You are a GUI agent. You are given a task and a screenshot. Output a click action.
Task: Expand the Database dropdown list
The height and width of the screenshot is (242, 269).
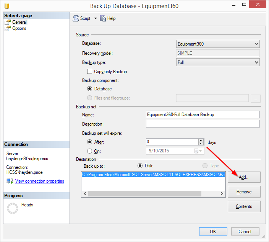pyautogui.click(x=256, y=44)
